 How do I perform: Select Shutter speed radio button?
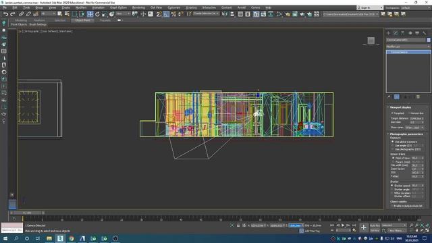click(x=392, y=186)
